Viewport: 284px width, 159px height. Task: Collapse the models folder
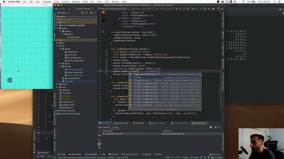60,67
